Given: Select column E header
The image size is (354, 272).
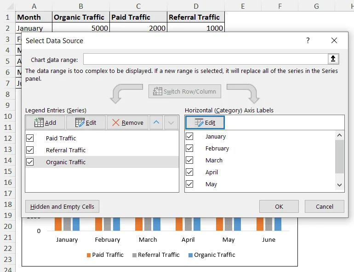Looking at the screenshot, I should coord(243,6).
